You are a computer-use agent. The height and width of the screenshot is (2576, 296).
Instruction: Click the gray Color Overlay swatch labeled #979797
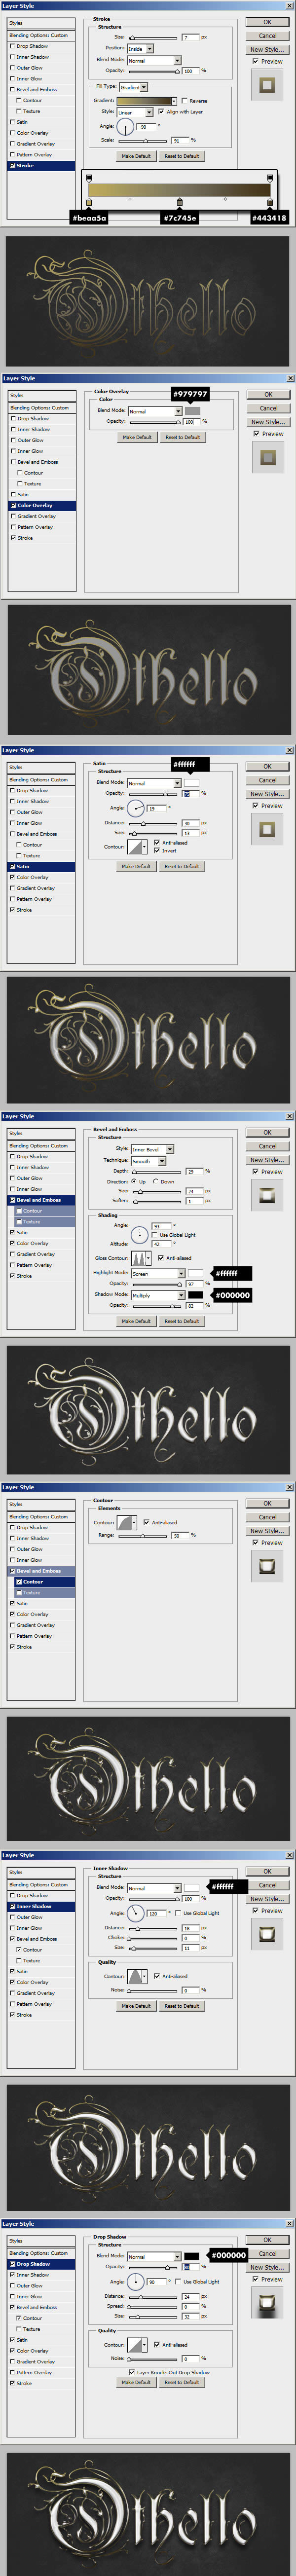(193, 411)
